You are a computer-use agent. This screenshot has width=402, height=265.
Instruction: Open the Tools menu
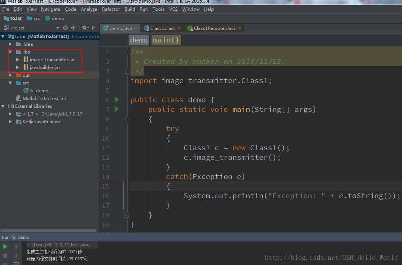point(158,9)
